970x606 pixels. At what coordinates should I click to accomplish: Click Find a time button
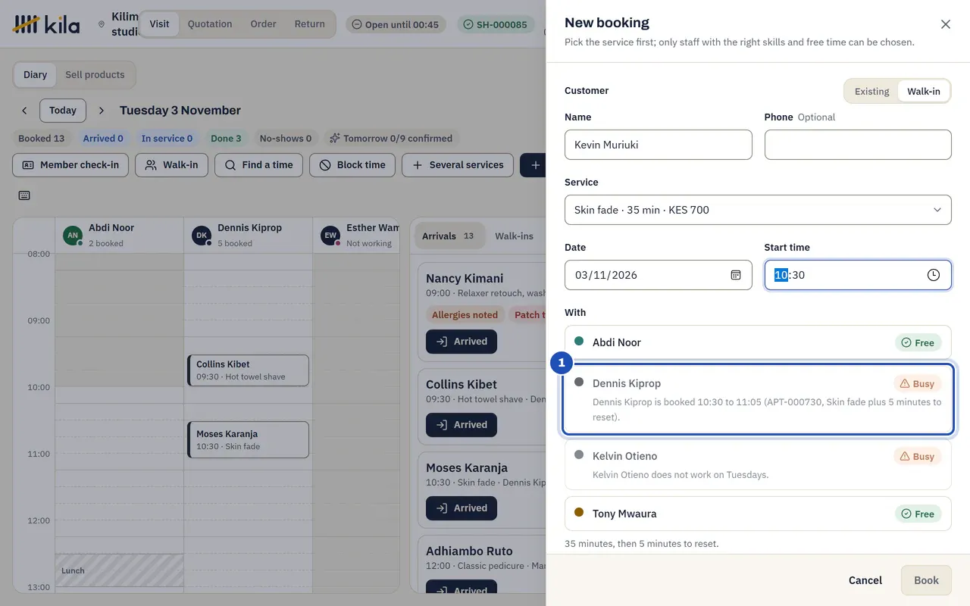click(258, 165)
